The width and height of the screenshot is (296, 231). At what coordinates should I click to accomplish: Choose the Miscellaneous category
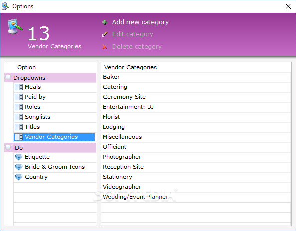click(x=196, y=137)
